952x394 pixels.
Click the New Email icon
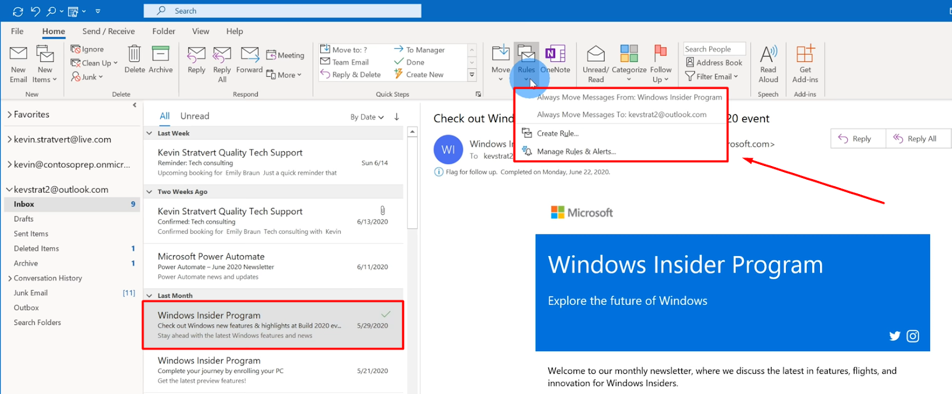coord(18,54)
